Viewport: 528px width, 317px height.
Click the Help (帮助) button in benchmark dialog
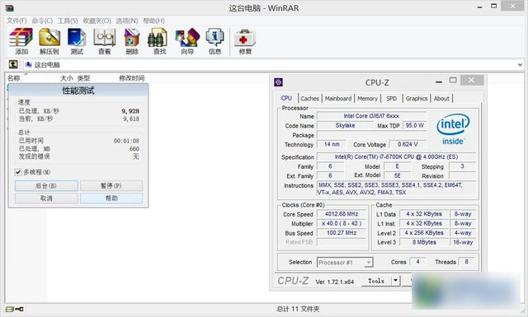[111, 198]
